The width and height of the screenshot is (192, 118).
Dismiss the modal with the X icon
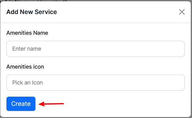point(182,12)
